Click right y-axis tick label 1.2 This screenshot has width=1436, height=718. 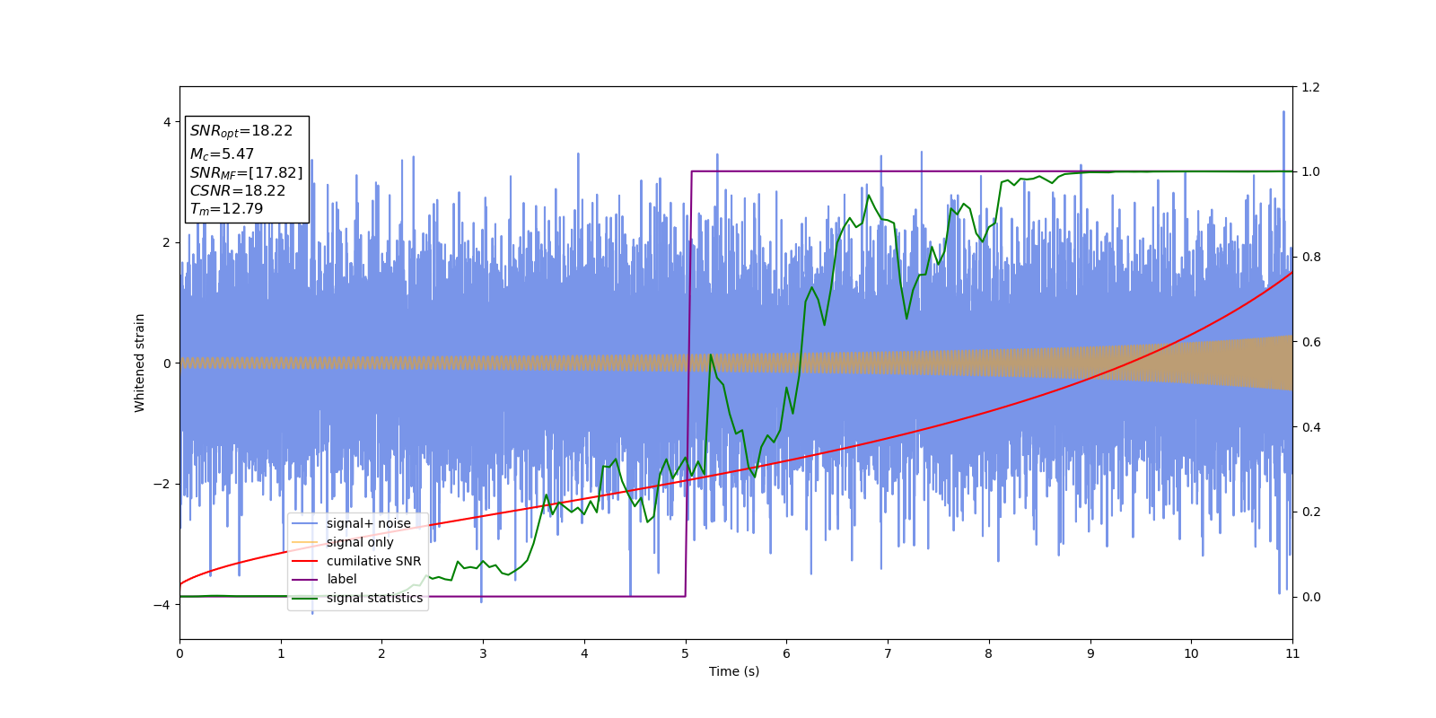tap(1310, 87)
